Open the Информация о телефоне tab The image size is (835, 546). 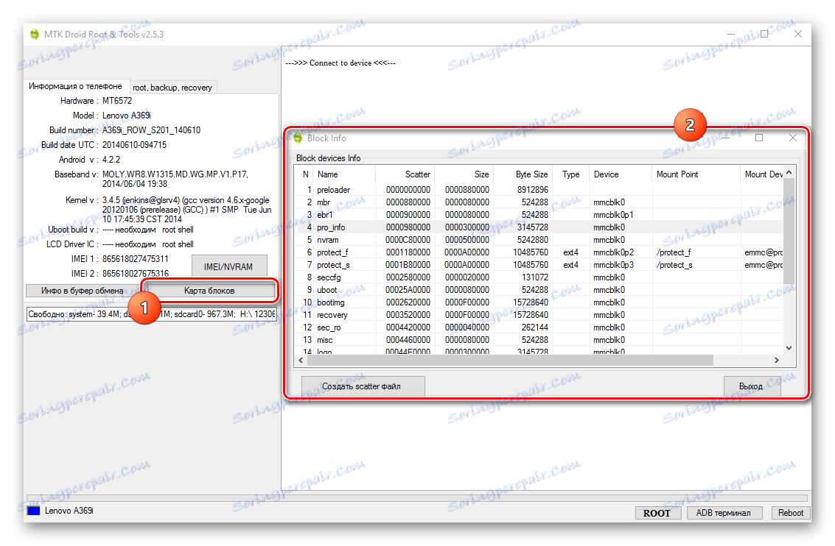coord(75,85)
